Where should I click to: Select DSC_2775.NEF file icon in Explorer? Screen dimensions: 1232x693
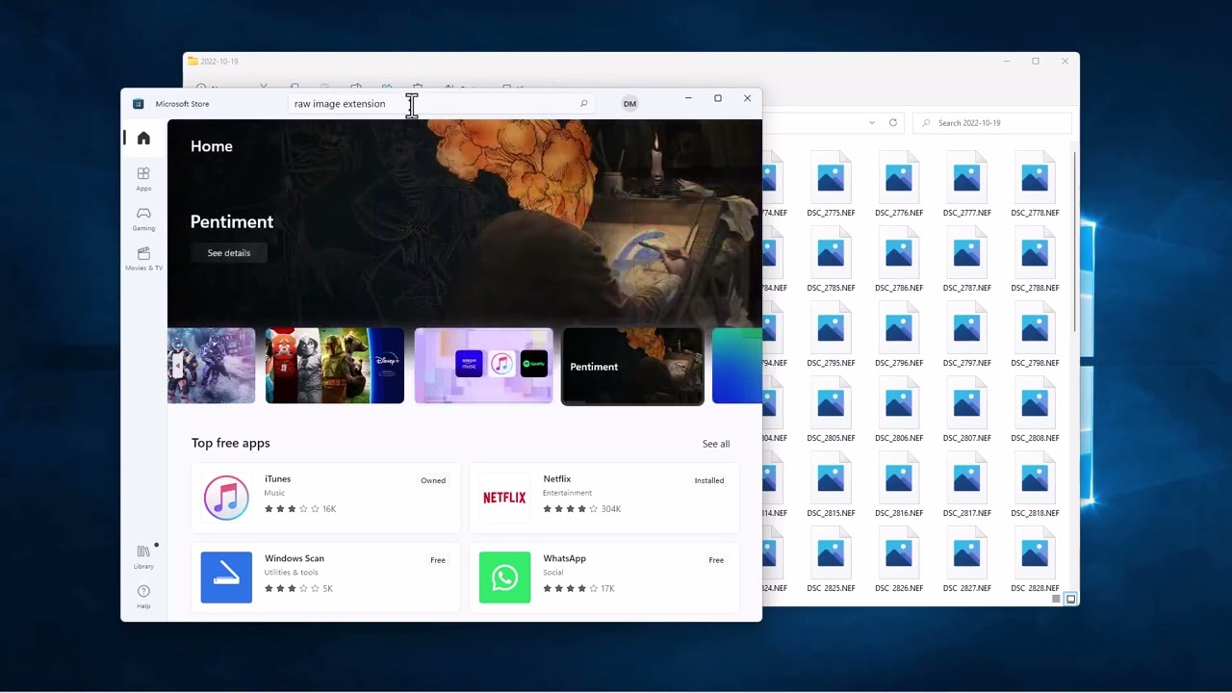[832, 177]
